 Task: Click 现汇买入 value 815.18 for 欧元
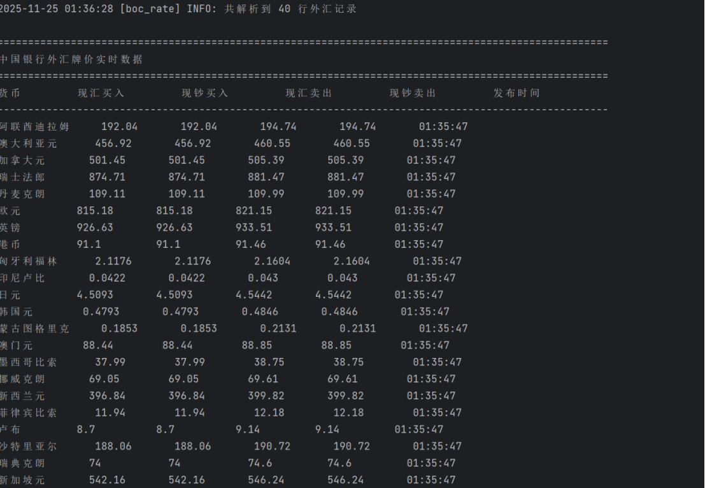[x=95, y=211]
